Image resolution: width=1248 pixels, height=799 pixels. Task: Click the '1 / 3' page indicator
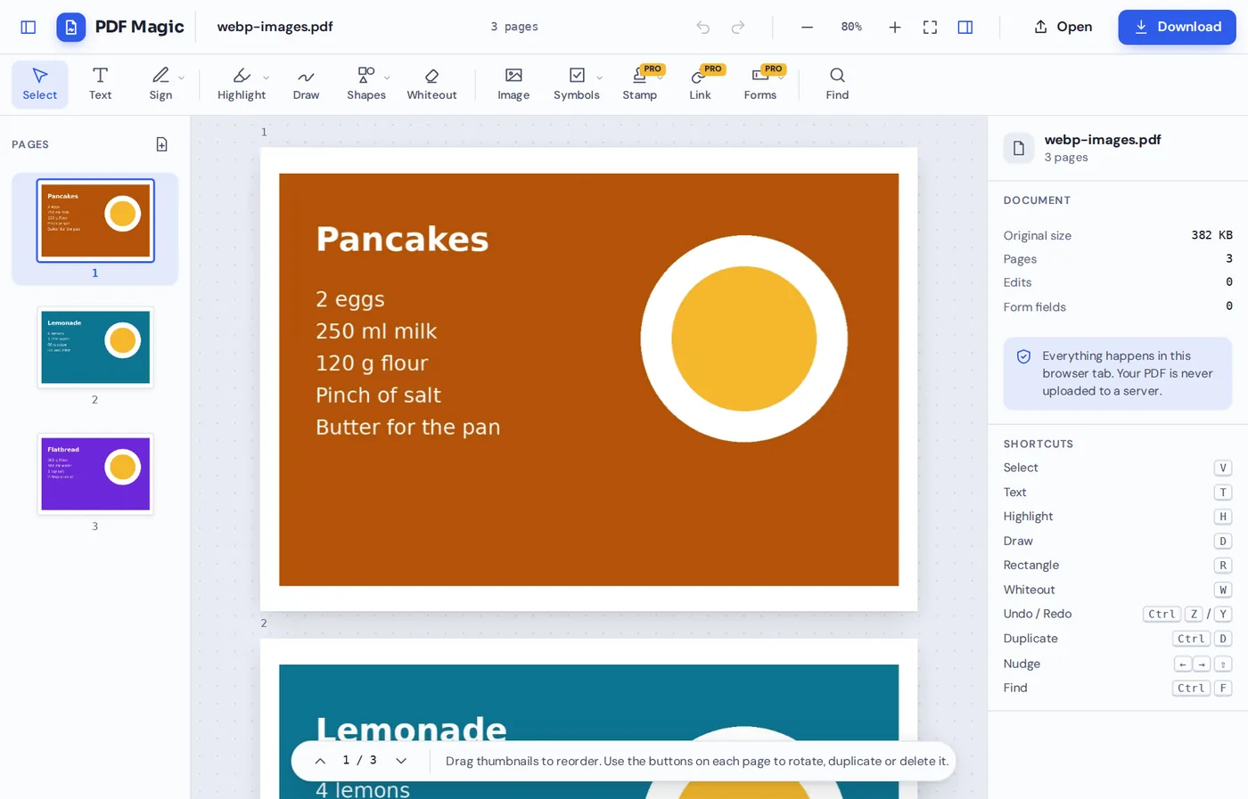360,761
